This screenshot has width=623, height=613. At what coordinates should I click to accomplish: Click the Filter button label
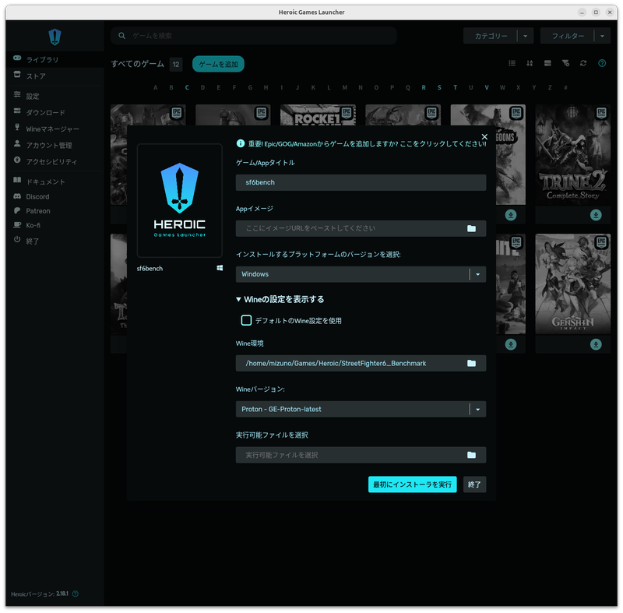(568, 36)
